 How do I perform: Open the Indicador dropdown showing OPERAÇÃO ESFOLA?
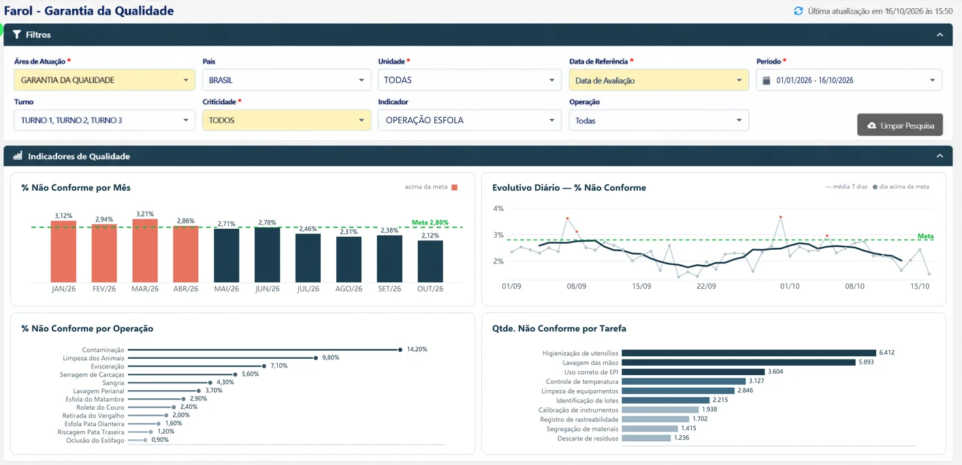coord(469,120)
